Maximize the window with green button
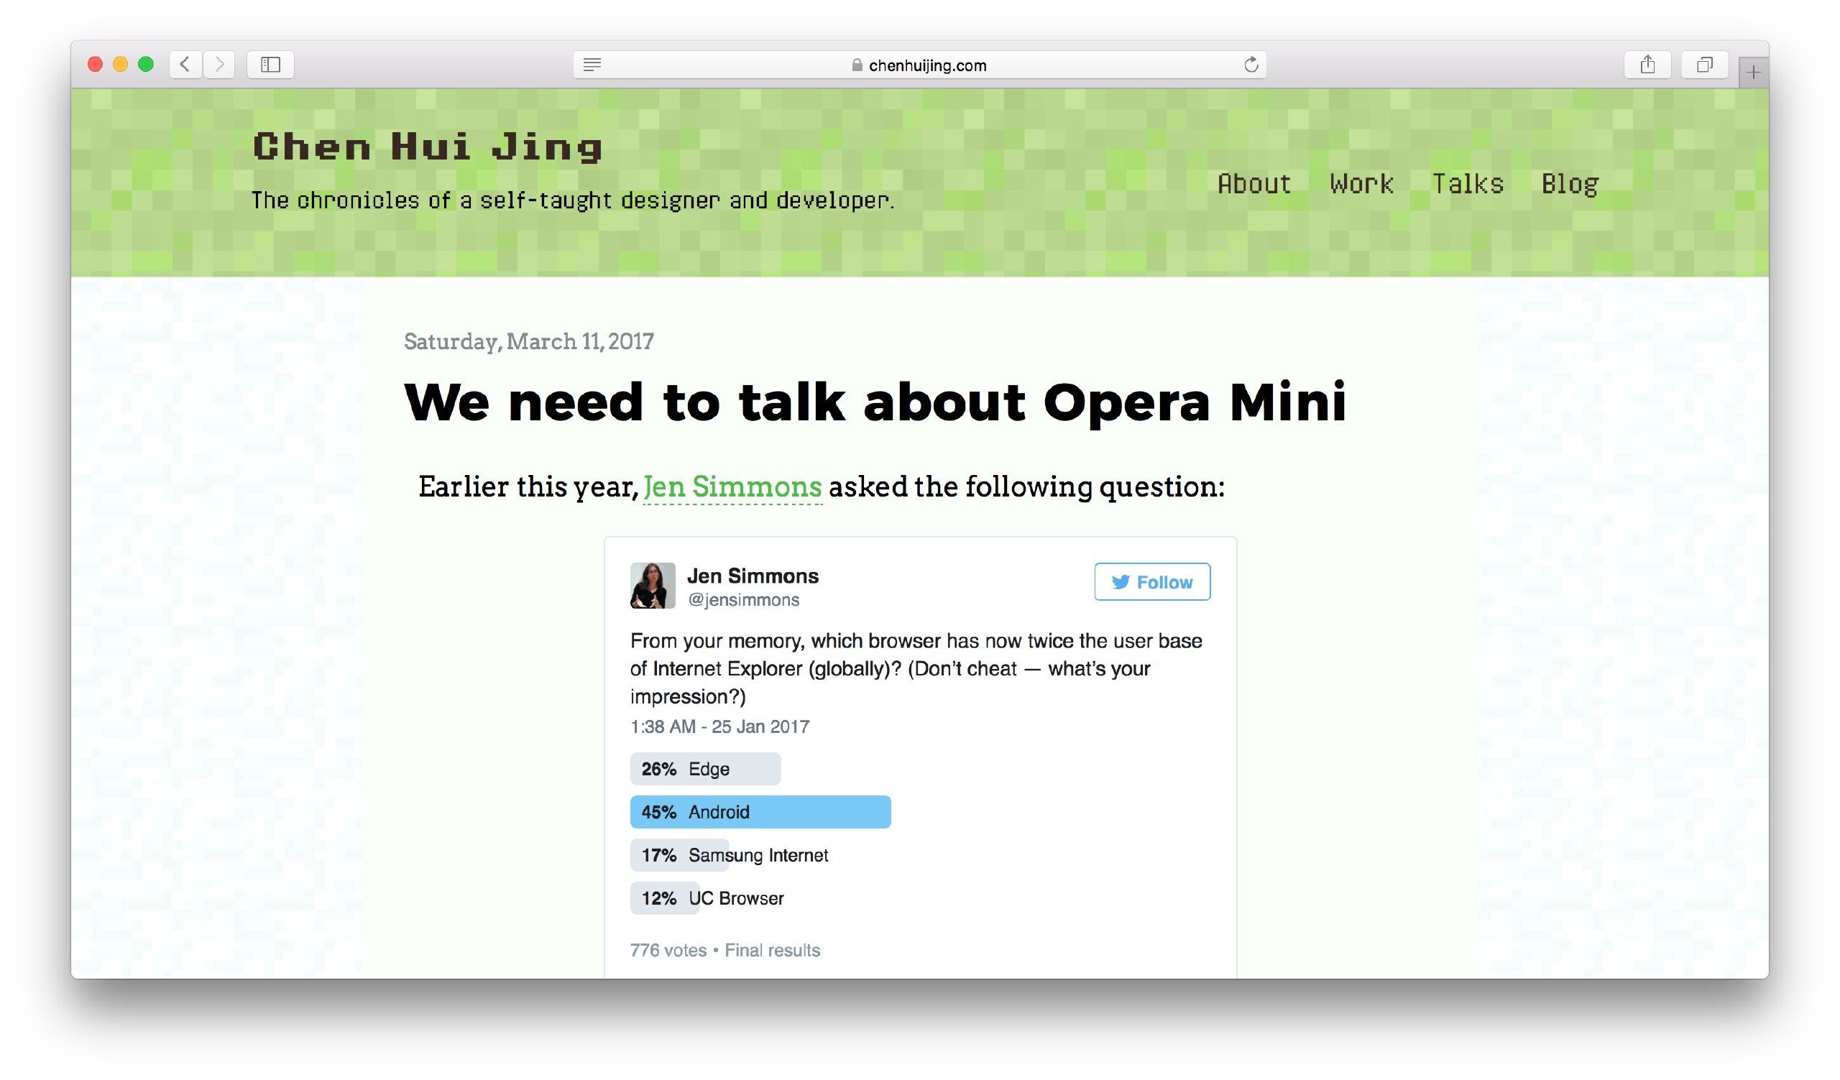The height and width of the screenshot is (1080, 1840). (x=146, y=64)
